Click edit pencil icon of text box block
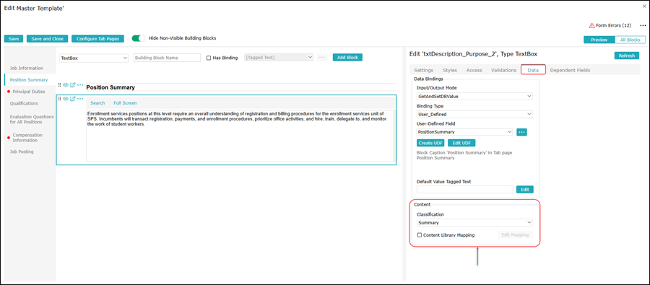Viewport: 650px width, 285px height. (x=72, y=99)
